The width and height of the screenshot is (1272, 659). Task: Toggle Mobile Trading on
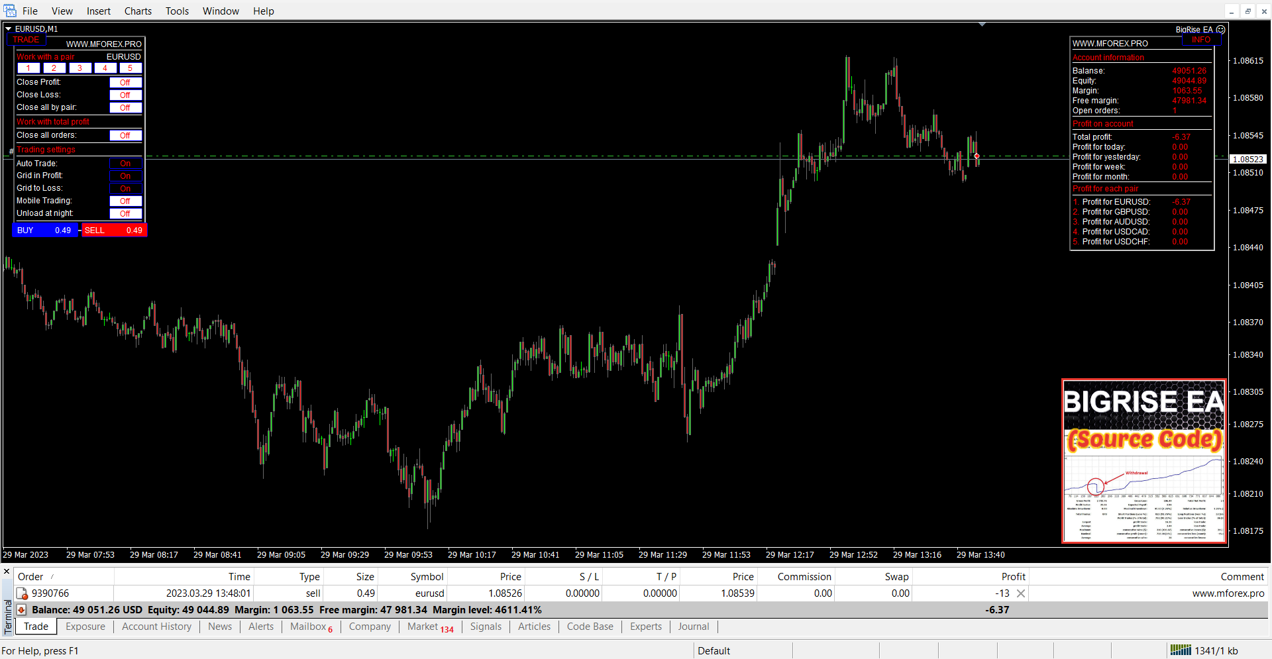point(125,201)
